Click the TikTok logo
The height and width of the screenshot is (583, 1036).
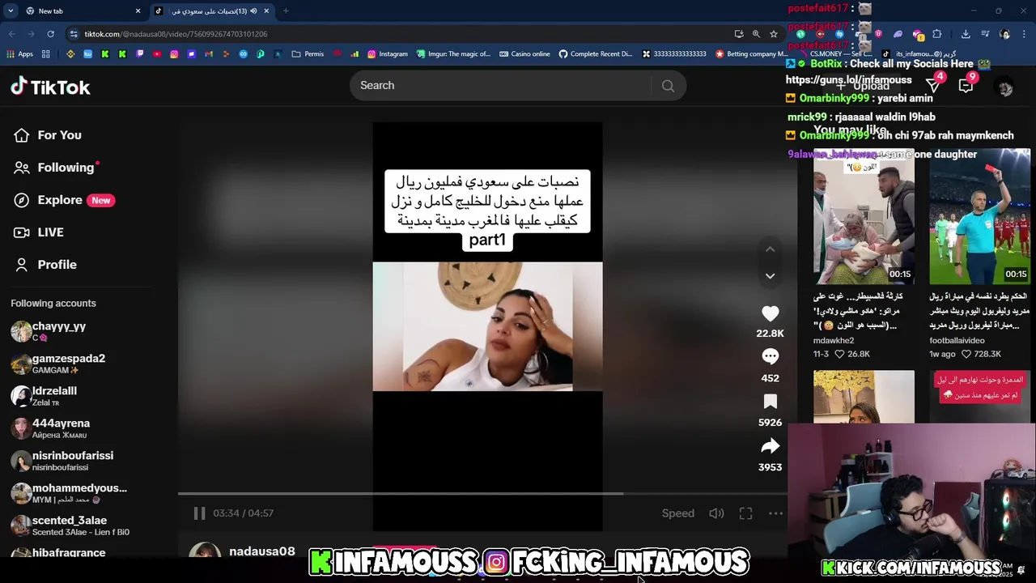click(50, 87)
